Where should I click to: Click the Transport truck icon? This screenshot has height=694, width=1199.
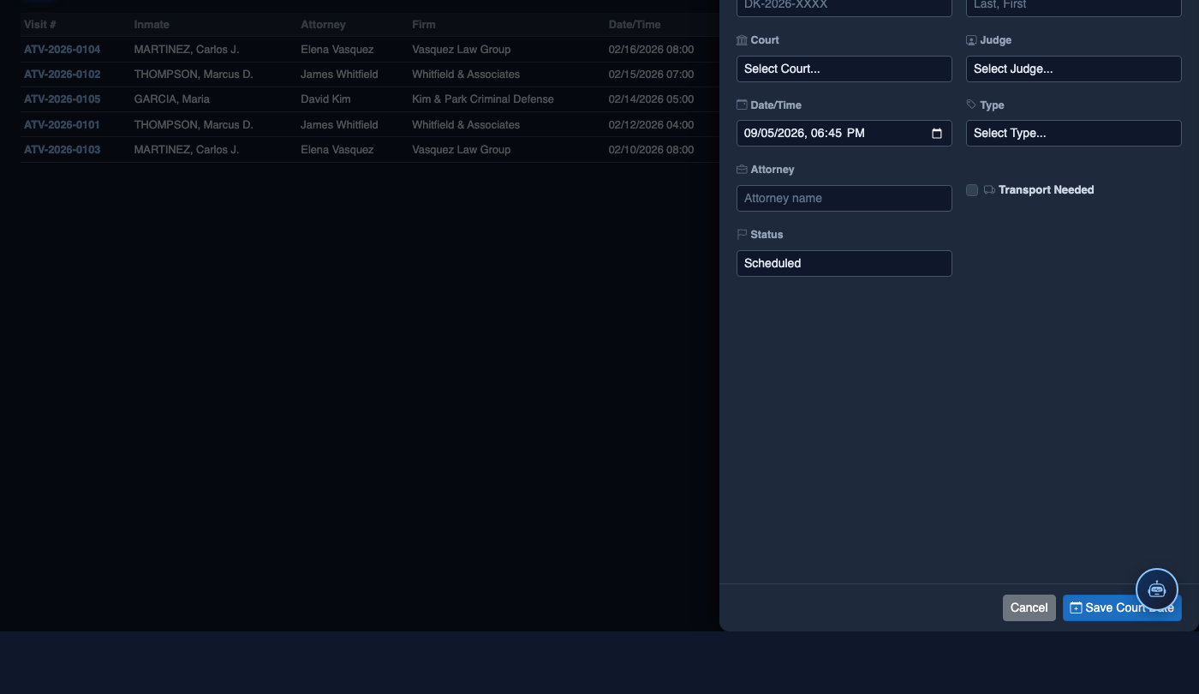pyautogui.click(x=989, y=189)
